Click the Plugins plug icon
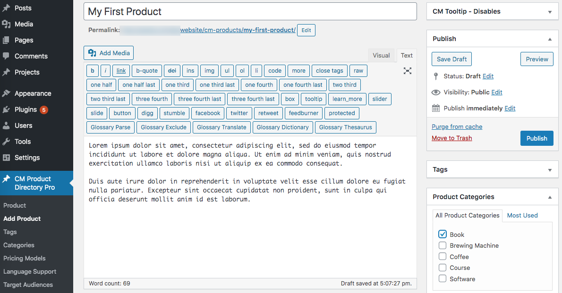This screenshot has height=293, width=562. click(x=6, y=109)
